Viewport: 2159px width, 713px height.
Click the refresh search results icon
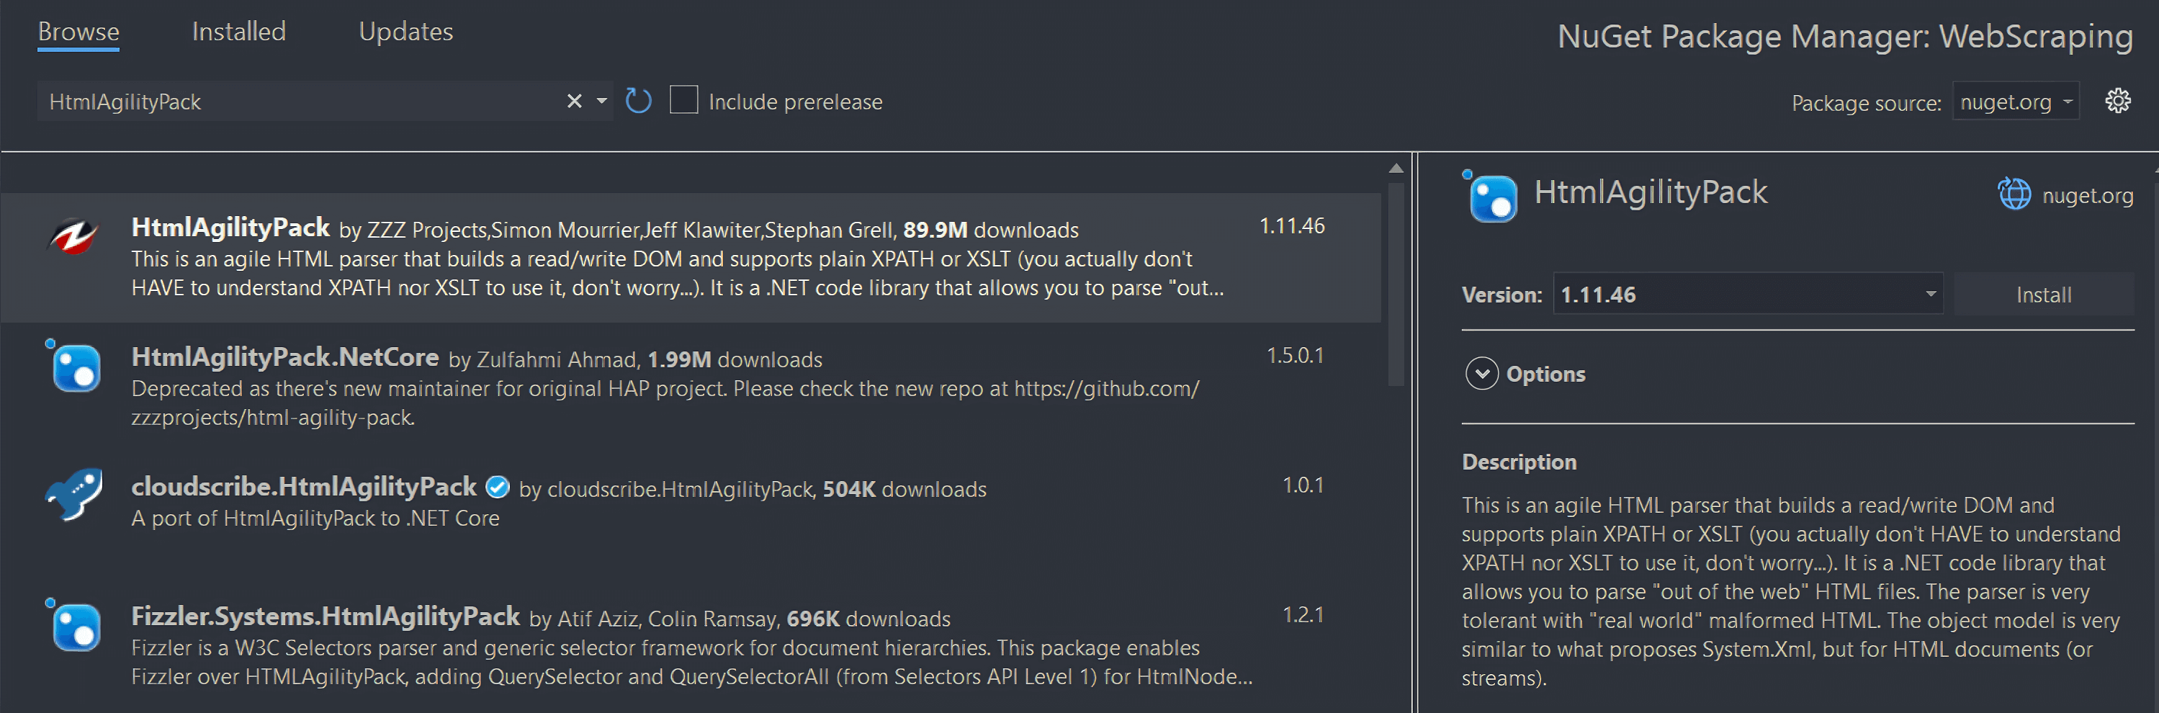point(638,102)
